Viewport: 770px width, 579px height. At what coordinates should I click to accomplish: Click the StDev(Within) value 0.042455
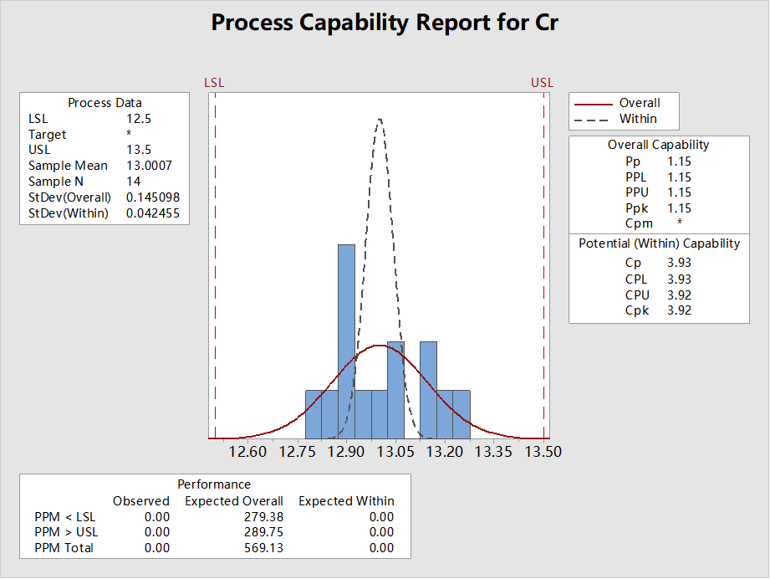153,213
